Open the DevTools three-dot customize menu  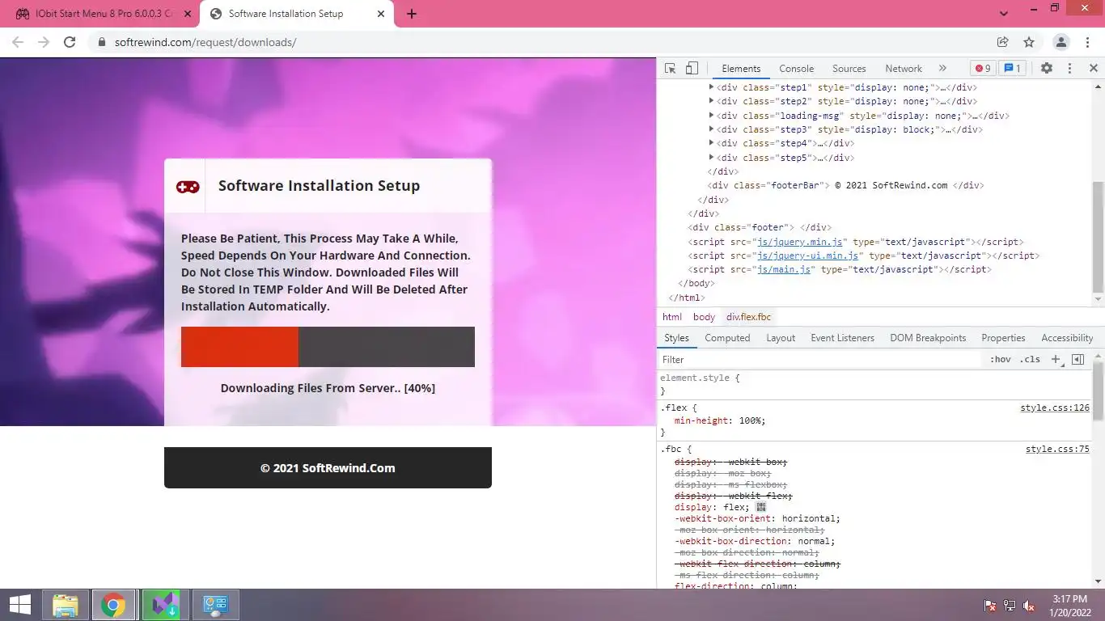pos(1069,69)
